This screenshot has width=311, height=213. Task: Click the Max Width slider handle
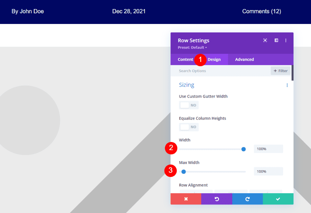[x=184, y=172]
